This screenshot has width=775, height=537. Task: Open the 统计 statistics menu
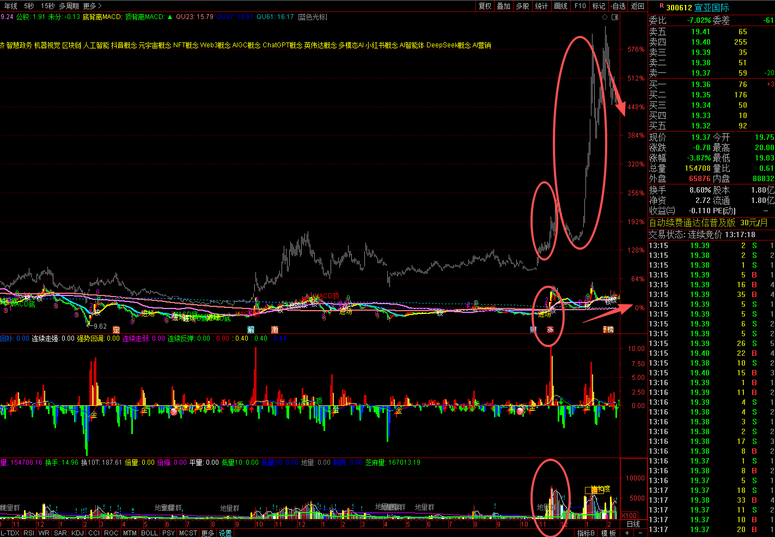coord(542,6)
